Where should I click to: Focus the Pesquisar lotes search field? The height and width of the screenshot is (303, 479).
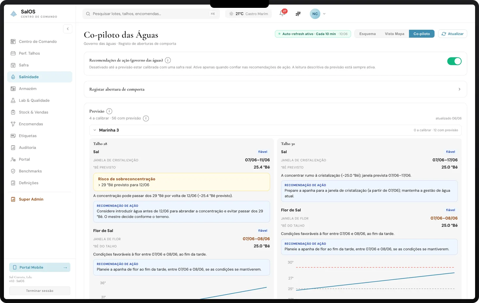151,14
